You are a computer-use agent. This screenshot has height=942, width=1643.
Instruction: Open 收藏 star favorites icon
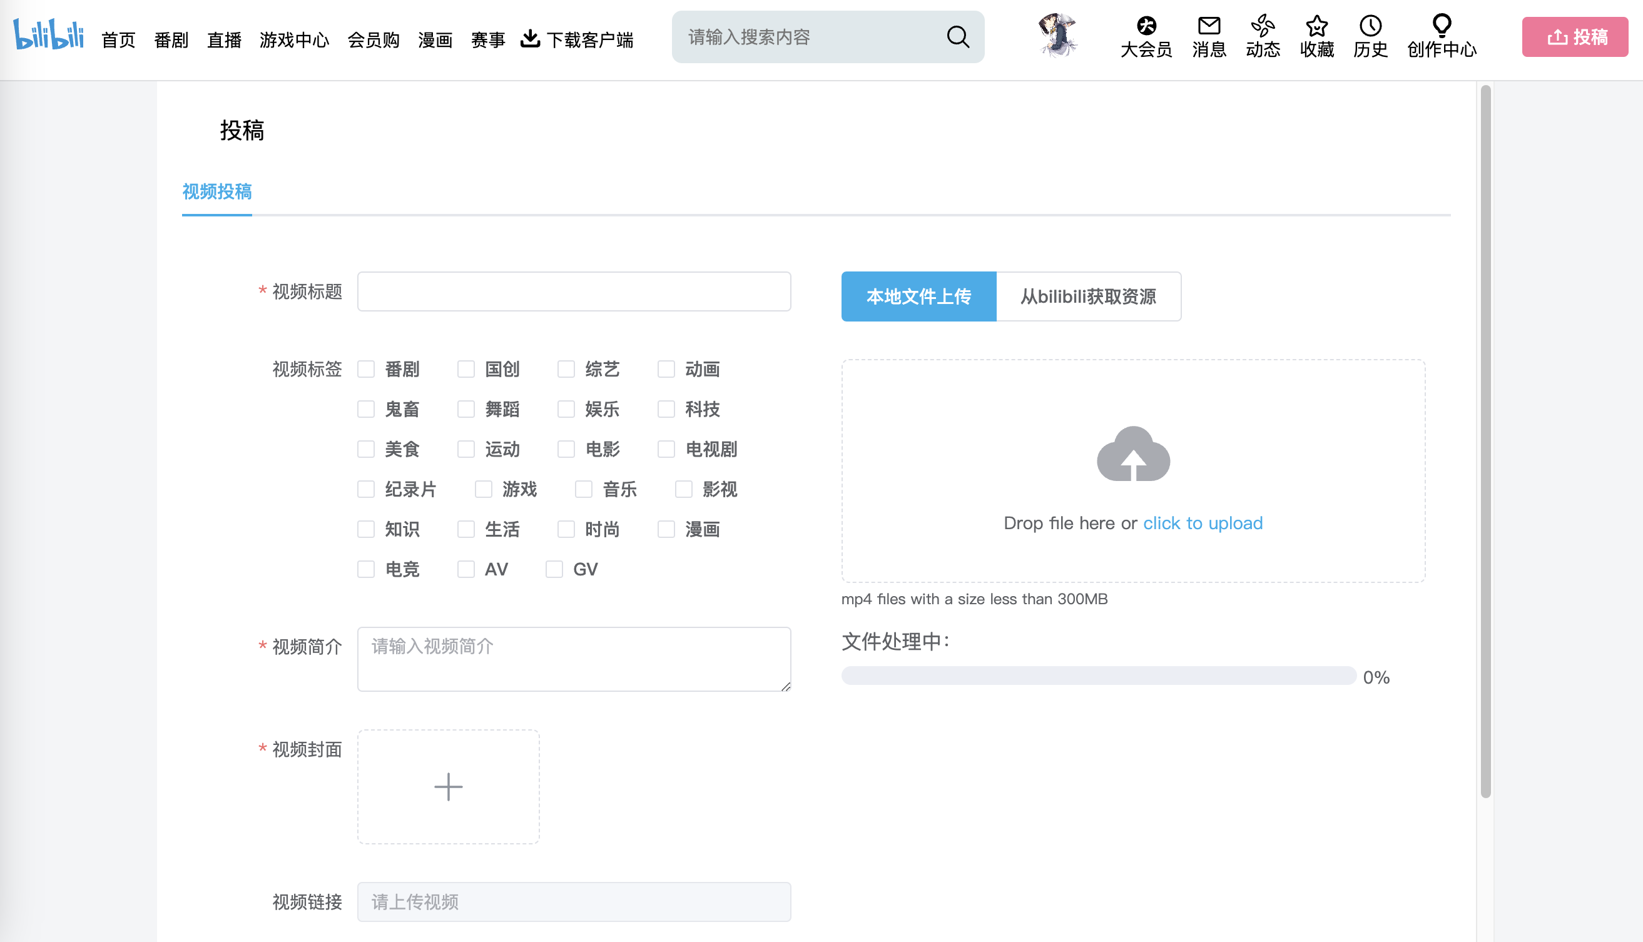click(x=1316, y=26)
